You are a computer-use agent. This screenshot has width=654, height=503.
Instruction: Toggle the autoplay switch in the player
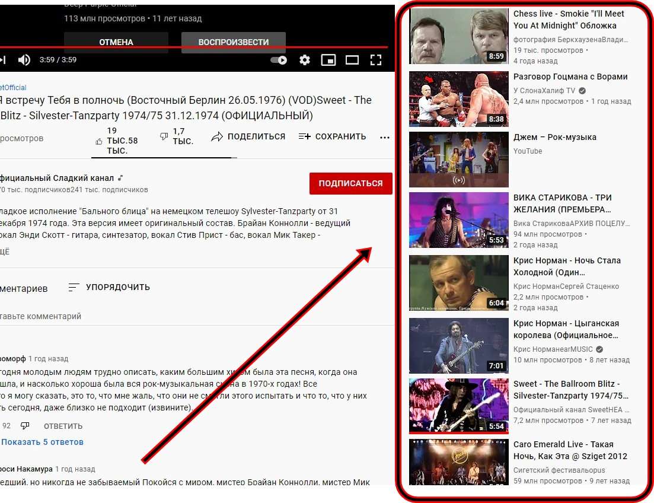click(279, 60)
